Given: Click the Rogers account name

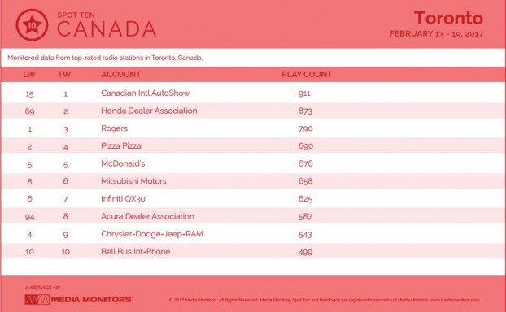Looking at the screenshot, I should click(x=114, y=128).
